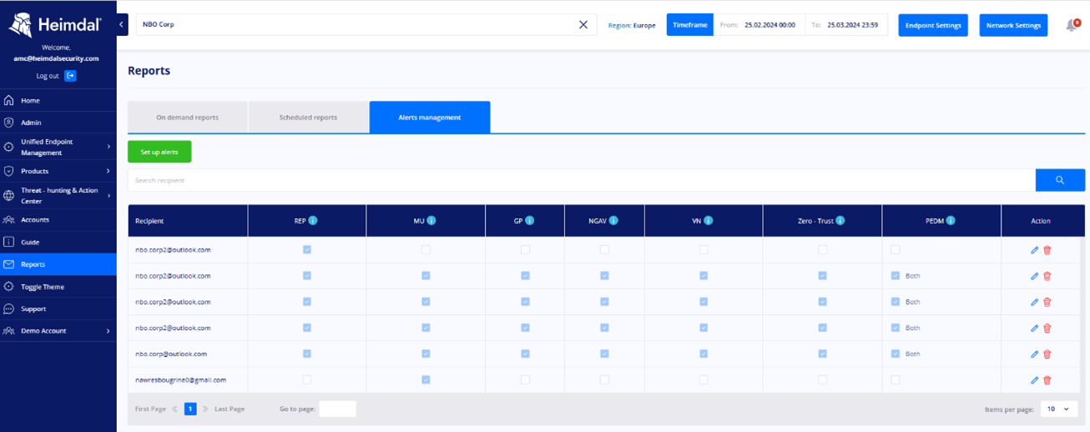Click info icon next to Zero - Trust
The height and width of the screenshot is (432, 1090).
pos(840,221)
